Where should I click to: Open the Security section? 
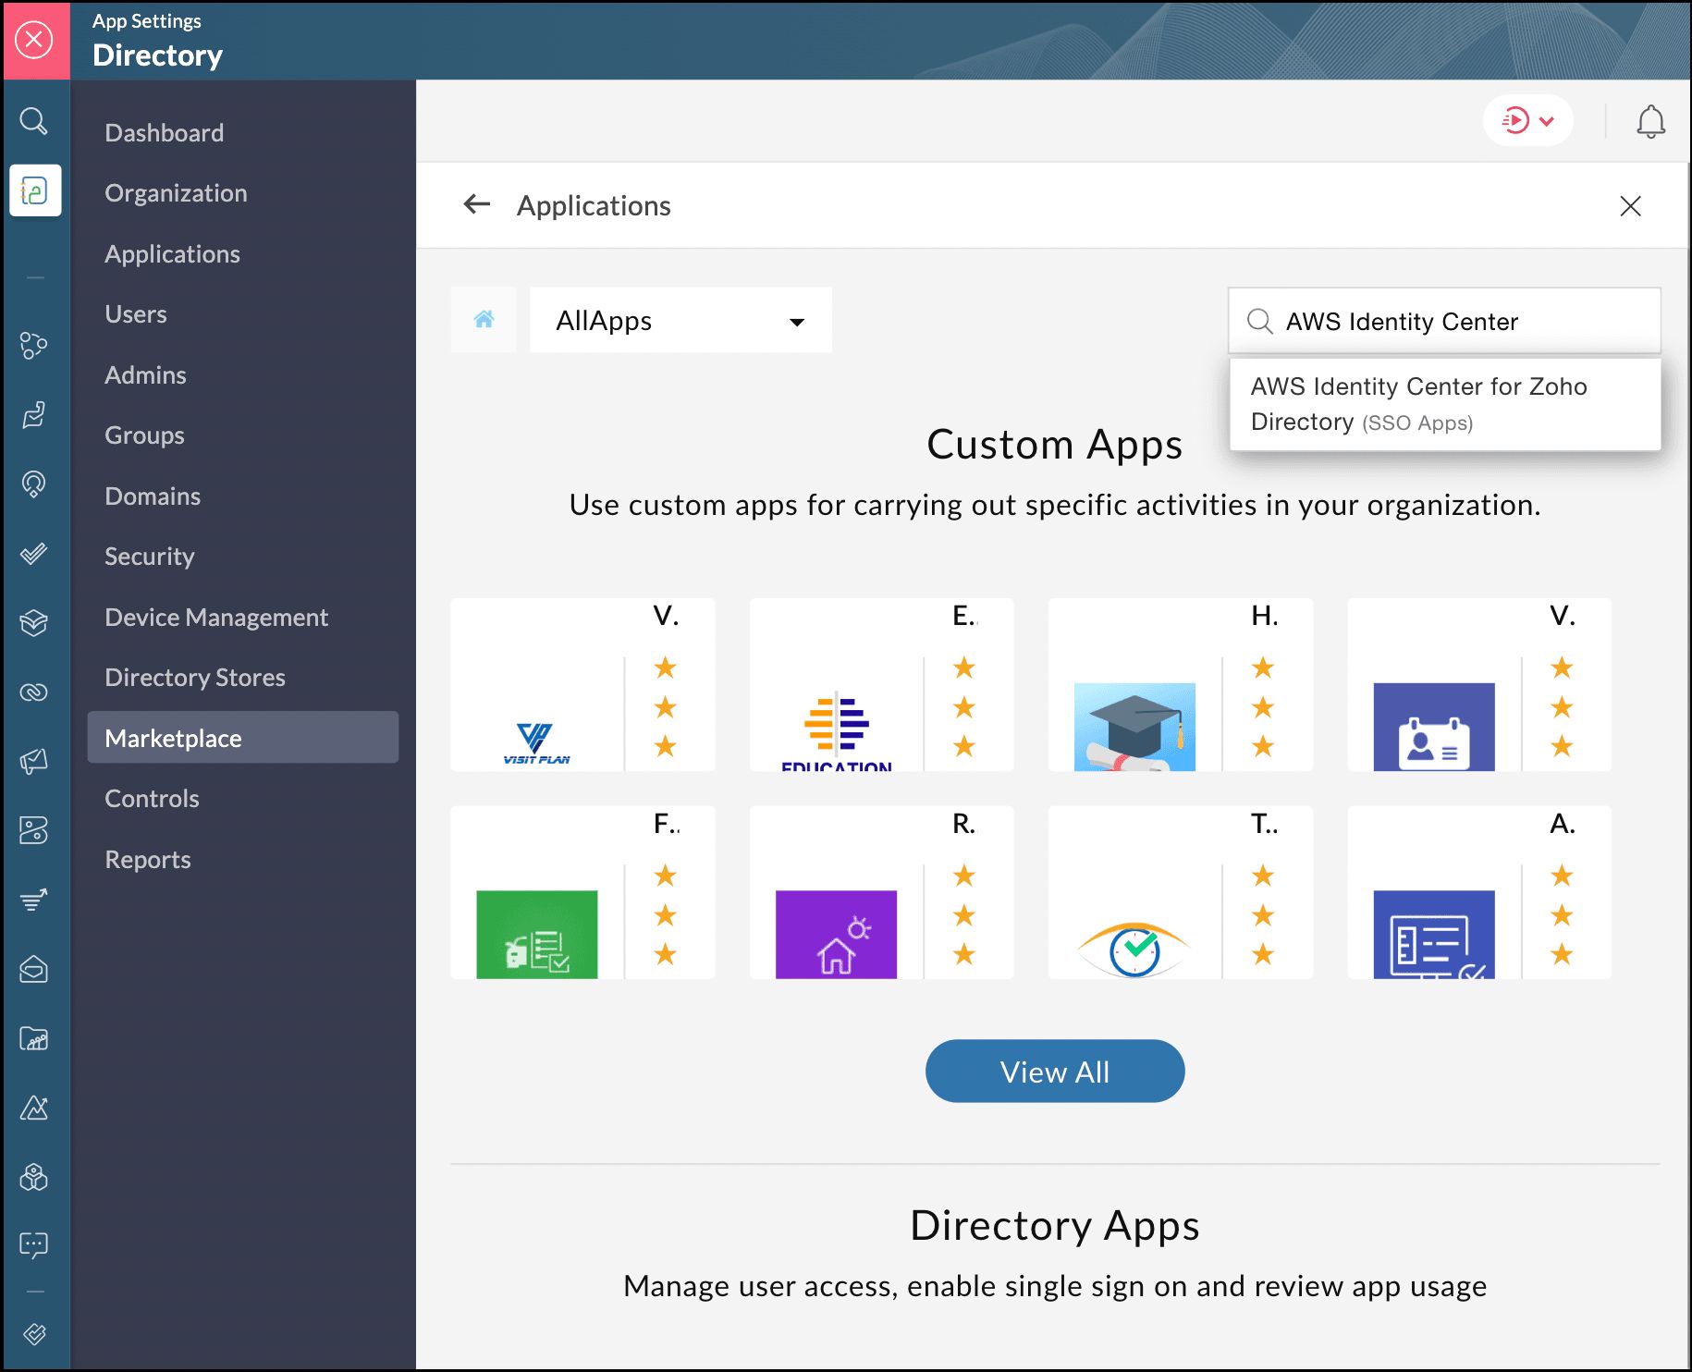(x=149, y=557)
